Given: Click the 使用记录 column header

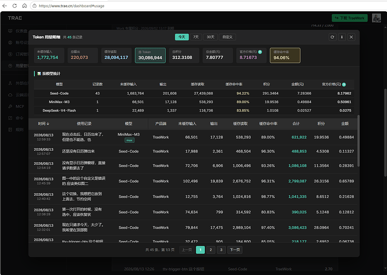Looking at the screenshot, I should pyautogui.click(x=84, y=123).
